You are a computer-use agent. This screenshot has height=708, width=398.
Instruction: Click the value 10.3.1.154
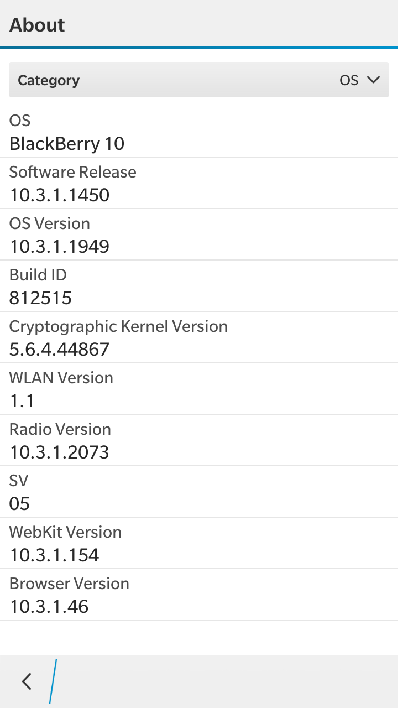click(x=55, y=555)
